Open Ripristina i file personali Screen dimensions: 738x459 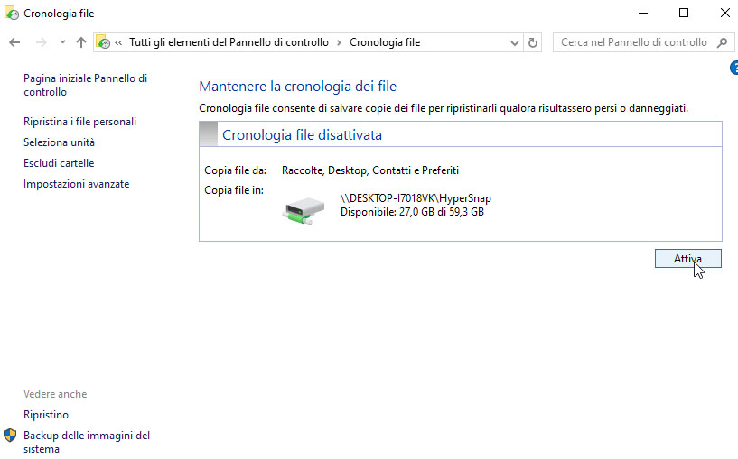tap(79, 122)
